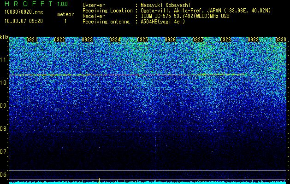Click the Receiver field label

94,16
